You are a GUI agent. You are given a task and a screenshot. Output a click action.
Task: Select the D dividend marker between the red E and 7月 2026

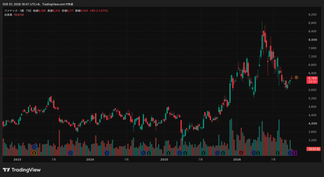click(x=254, y=153)
